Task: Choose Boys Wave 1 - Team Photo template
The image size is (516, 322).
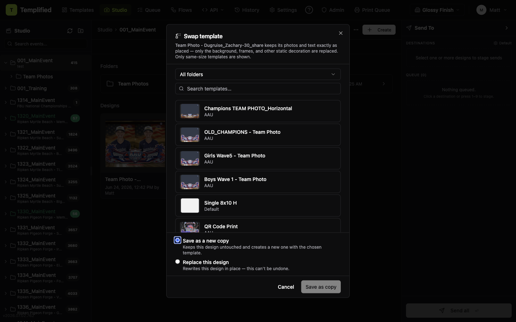Action: tap(258, 182)
